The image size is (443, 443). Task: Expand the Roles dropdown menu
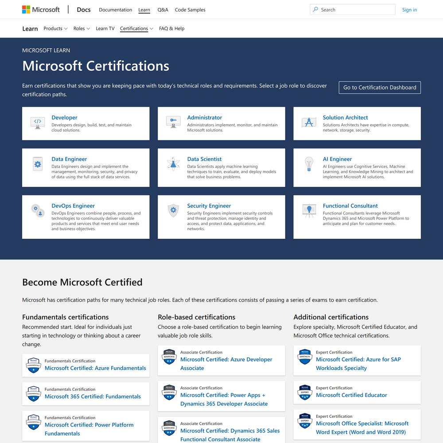click(82, 28)
